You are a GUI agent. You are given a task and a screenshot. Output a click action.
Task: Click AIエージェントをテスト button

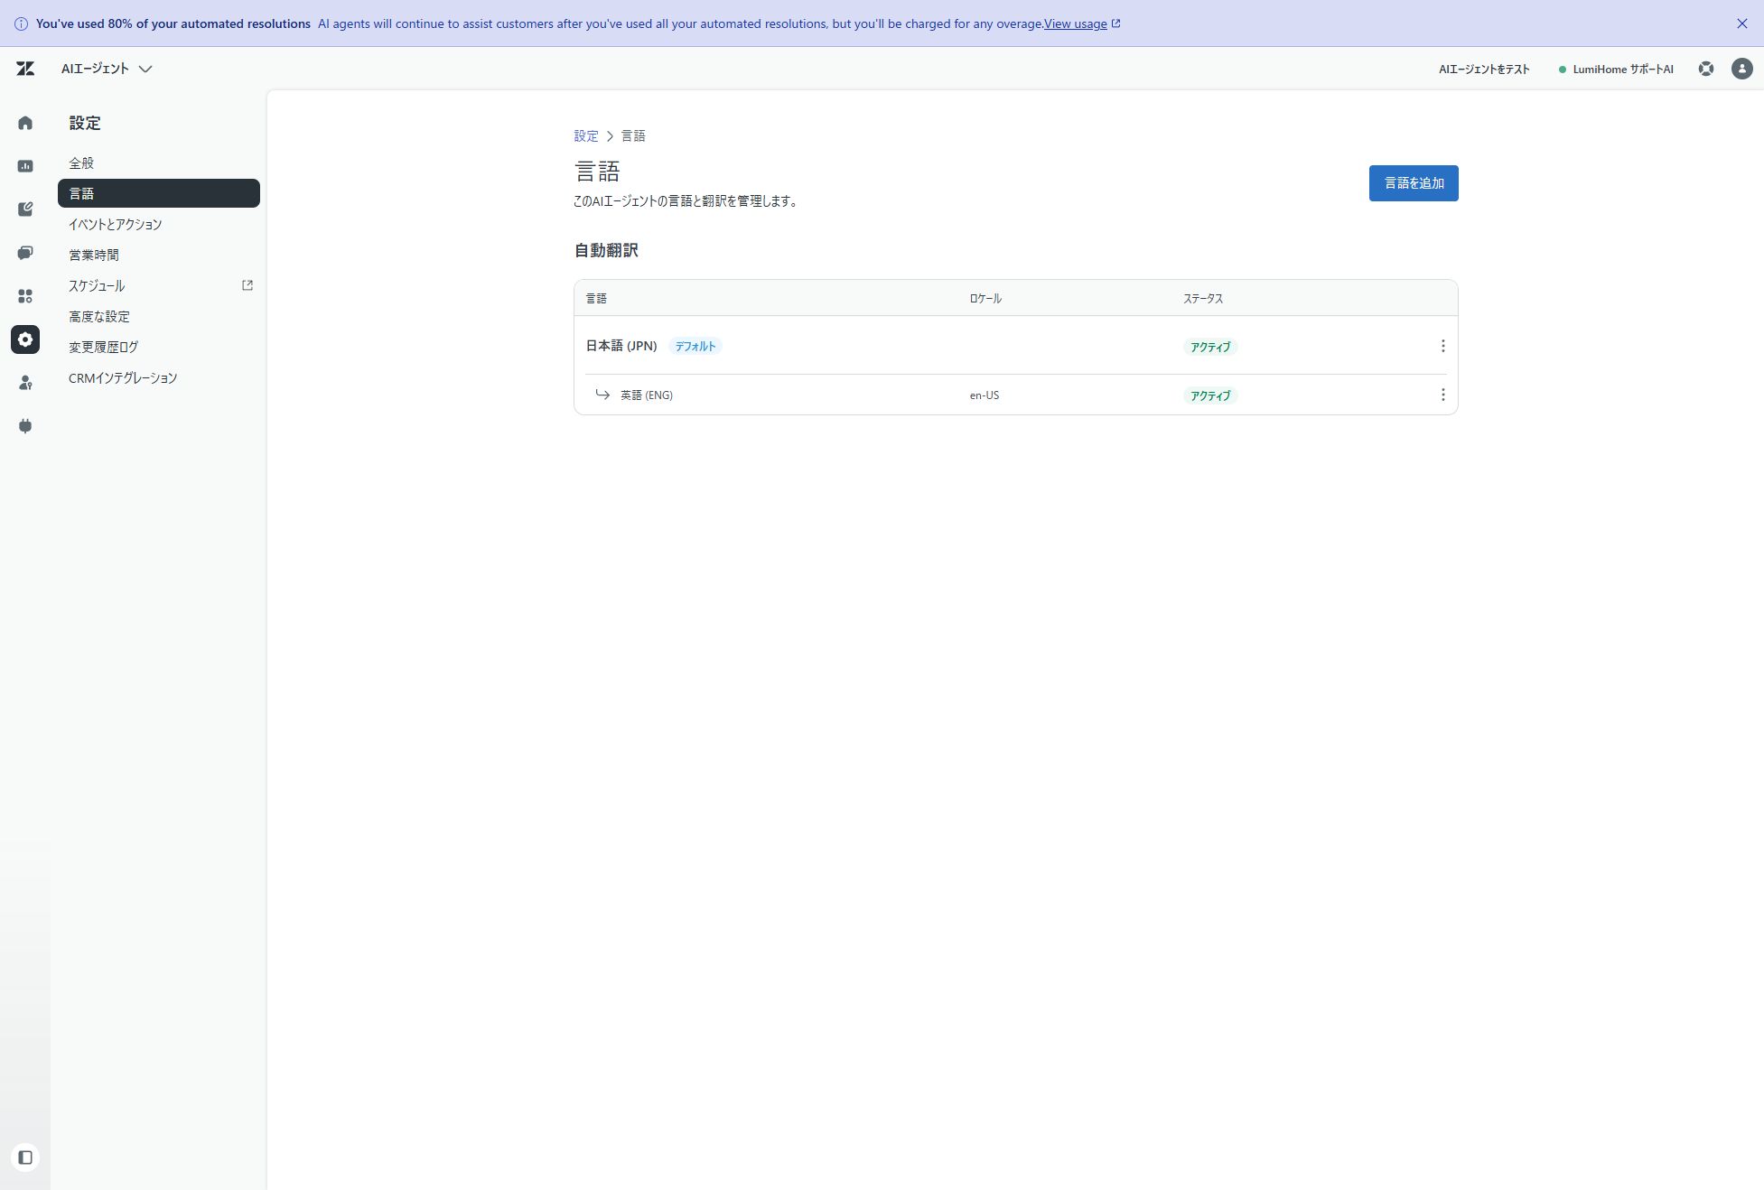1483,69
